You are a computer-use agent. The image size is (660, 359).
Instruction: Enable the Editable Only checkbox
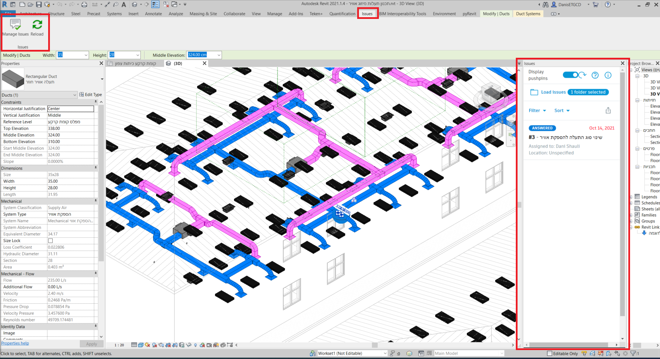[550, 353]
